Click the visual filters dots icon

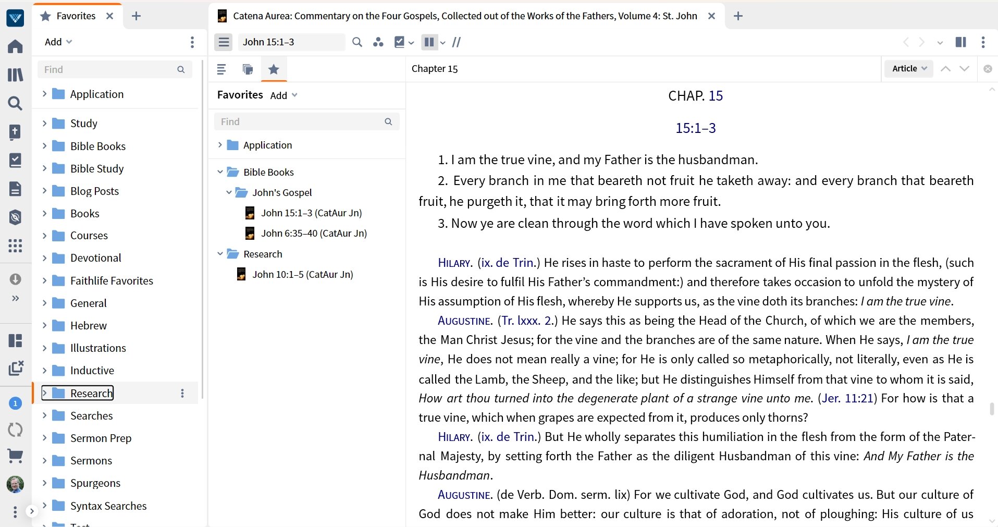pyautogui.click(x=378, y=42)
